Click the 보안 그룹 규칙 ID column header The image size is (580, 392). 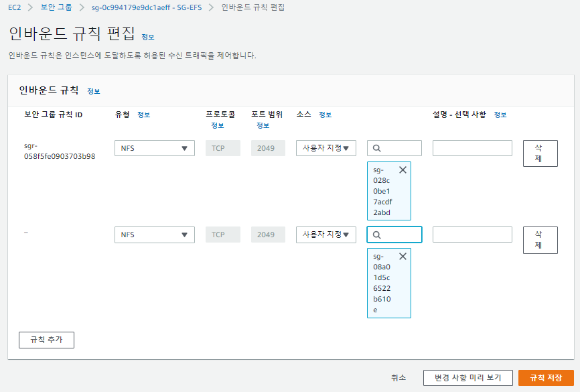coord(54,115)
